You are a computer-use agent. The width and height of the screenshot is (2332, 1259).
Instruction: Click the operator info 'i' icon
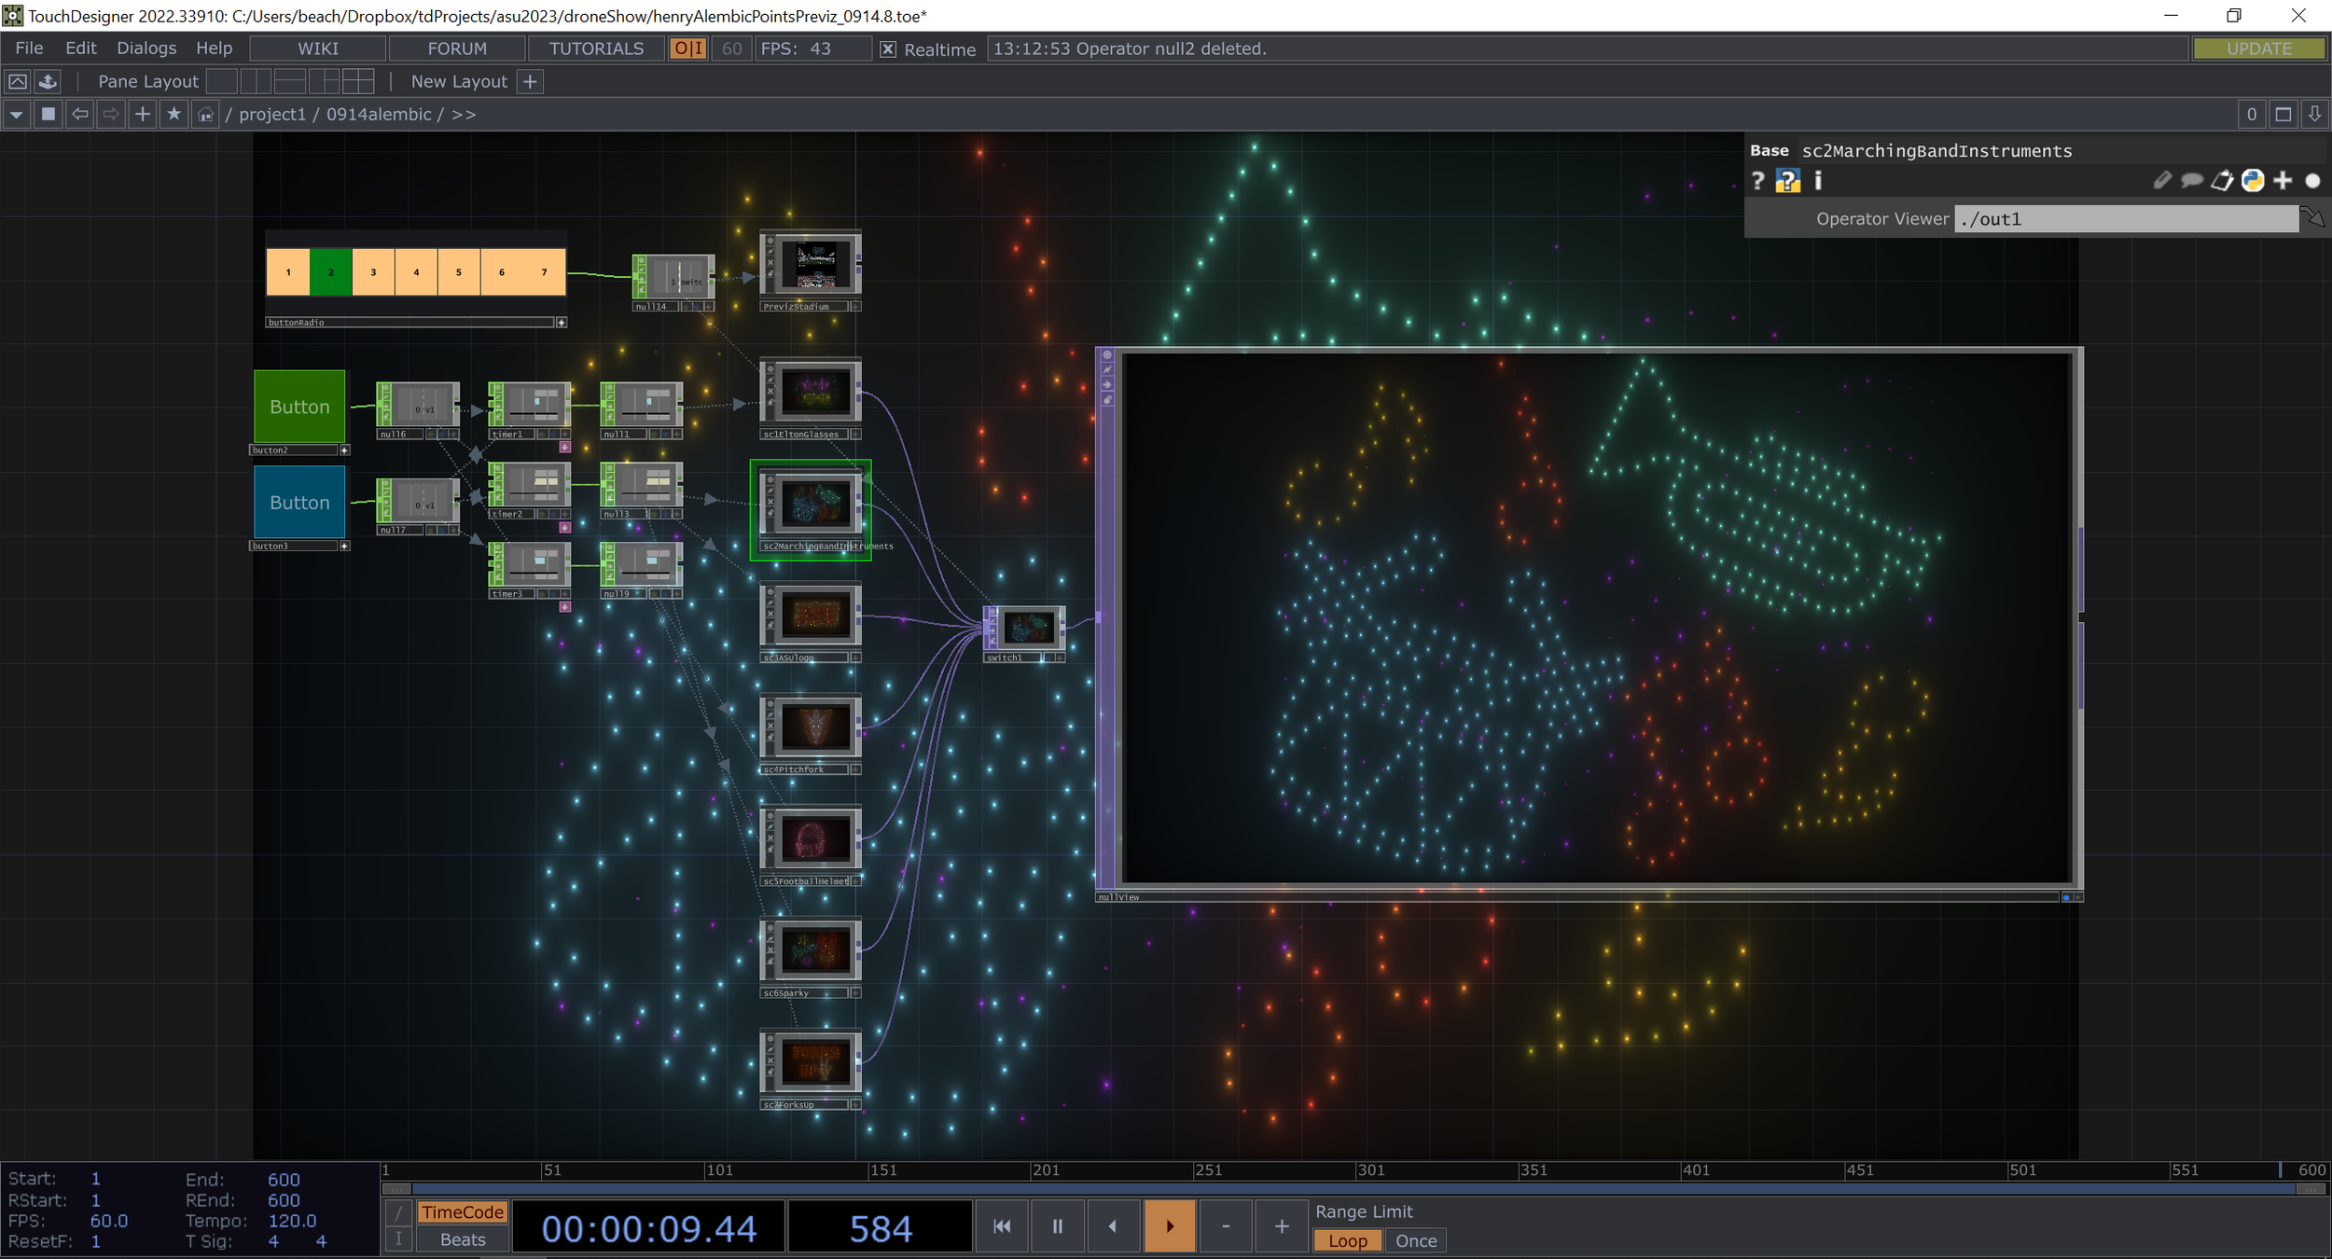(1818, 181)
